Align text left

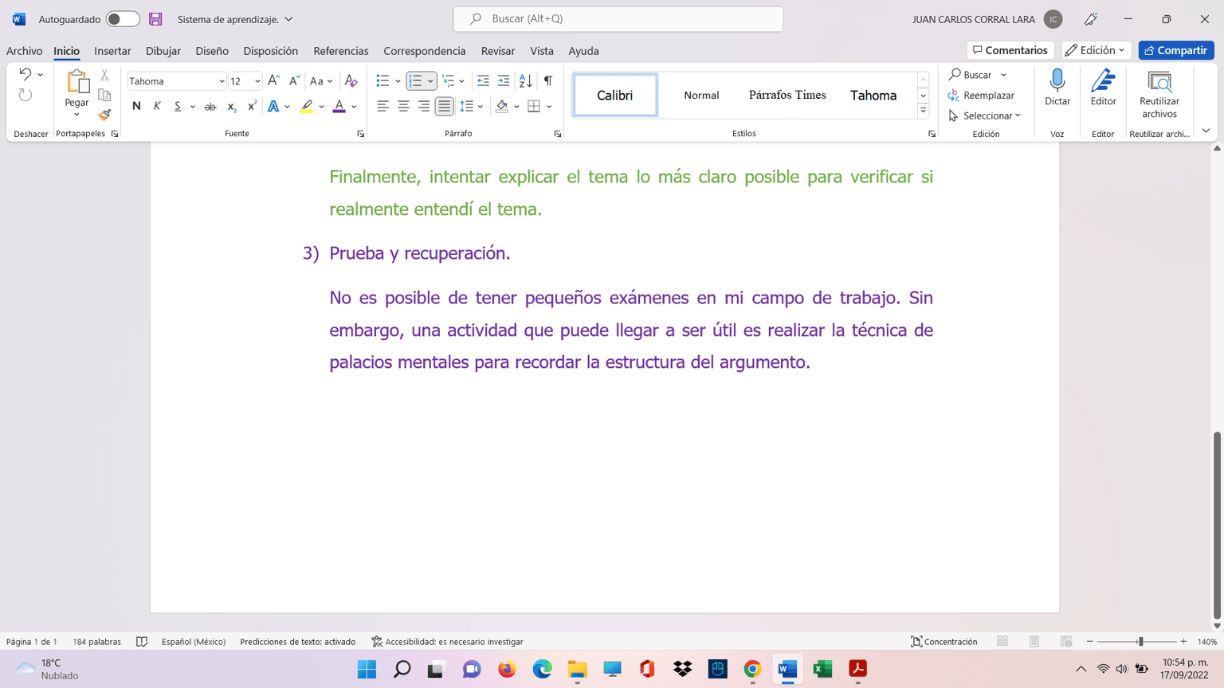[x=382, y=106]
